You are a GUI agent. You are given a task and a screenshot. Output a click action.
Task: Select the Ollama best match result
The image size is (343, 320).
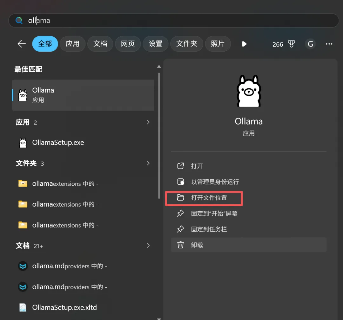(x=83, y=95)
